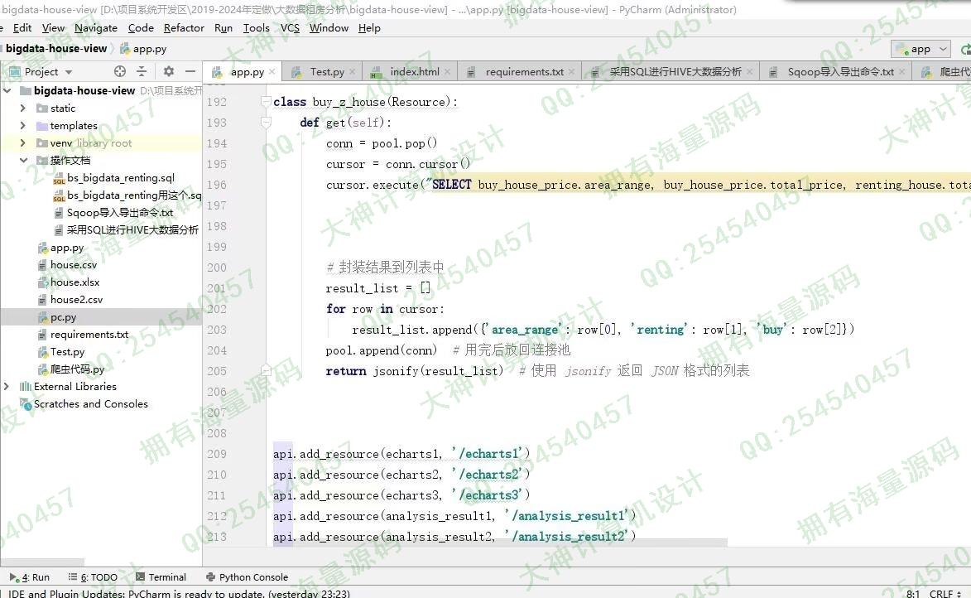
Task: Select app.py in project tree
Action: coord(60,248)
